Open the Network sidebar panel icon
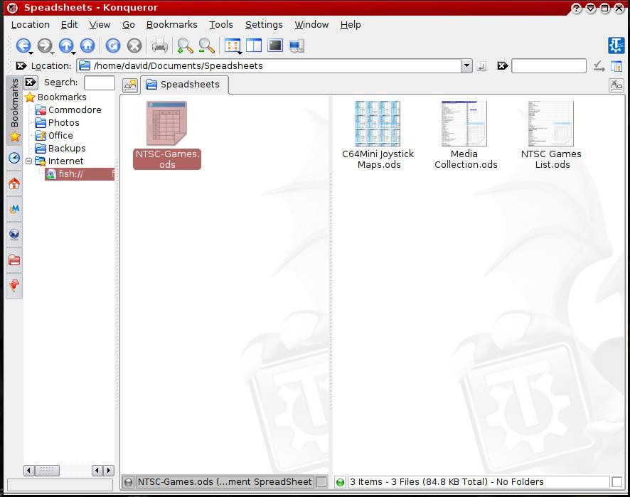The height and width of the screenshot is (497, 630). point(14,234)
